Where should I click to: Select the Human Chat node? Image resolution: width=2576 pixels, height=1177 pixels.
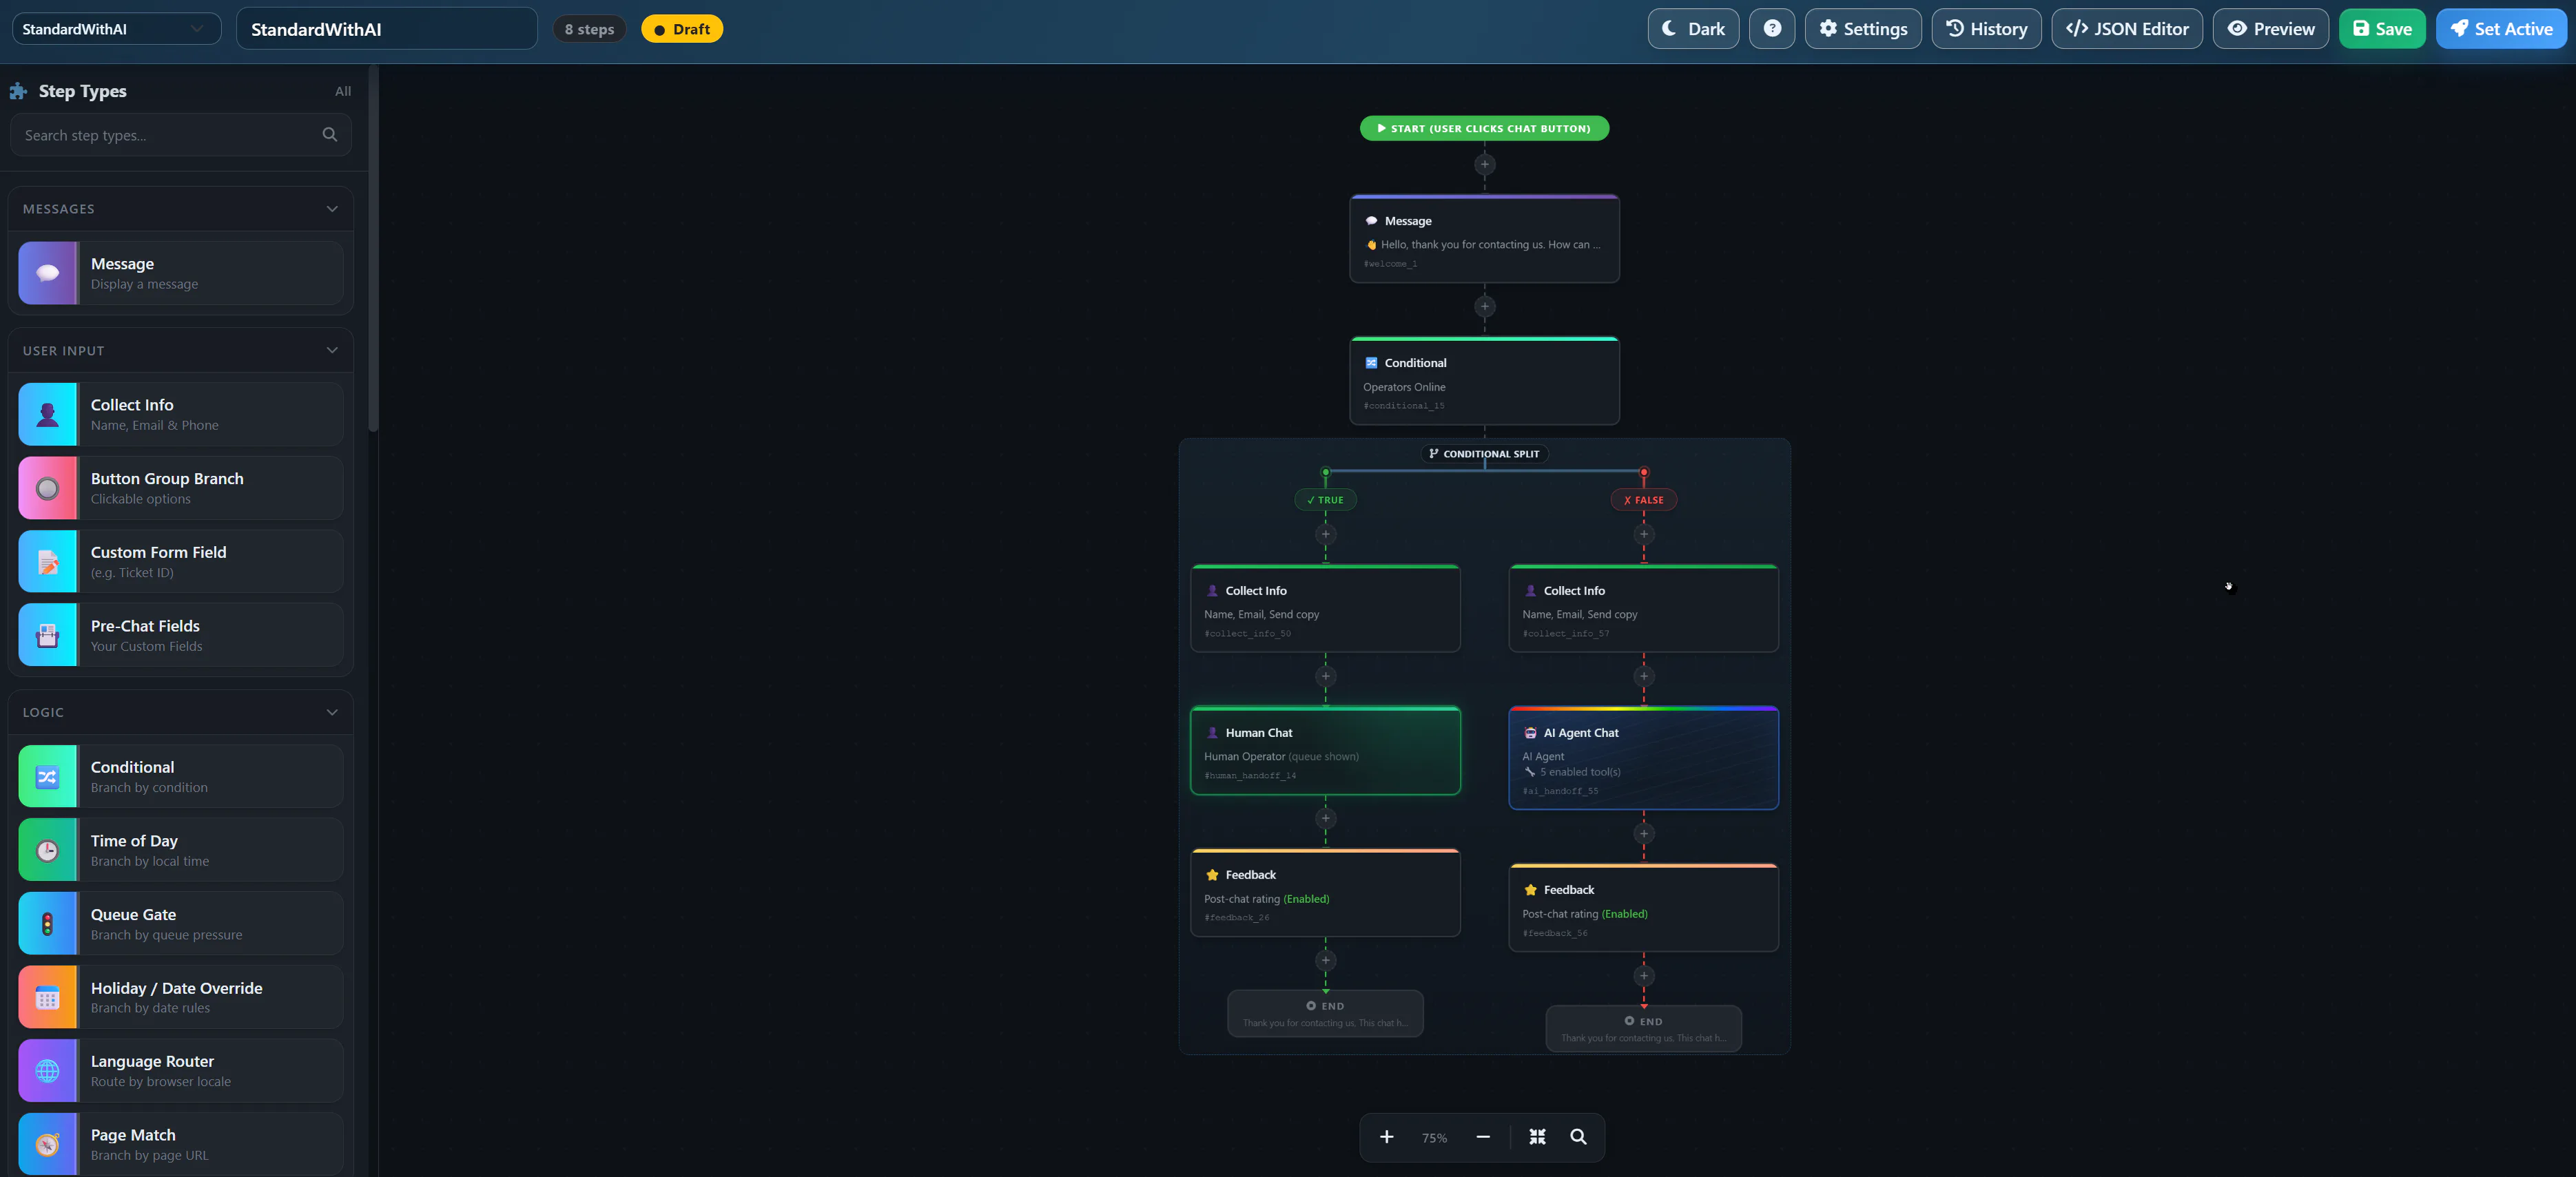[x=1325, y=751]
